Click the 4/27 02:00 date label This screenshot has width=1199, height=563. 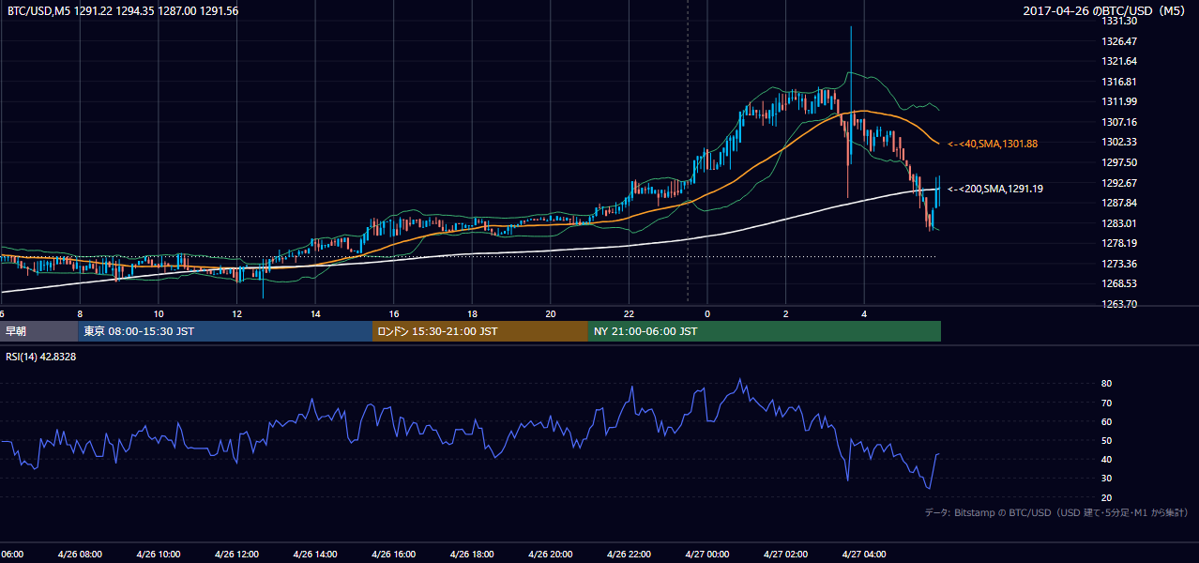tap(786, 555)
